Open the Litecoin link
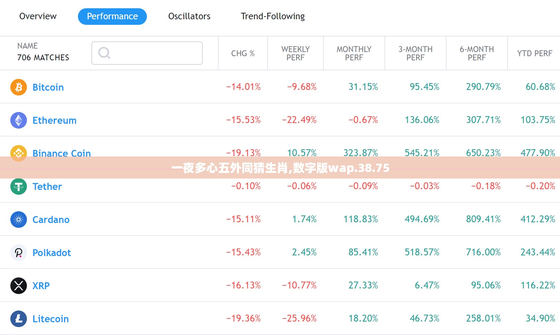Viewport: 560px width, 335px height. tap(51, 319)
